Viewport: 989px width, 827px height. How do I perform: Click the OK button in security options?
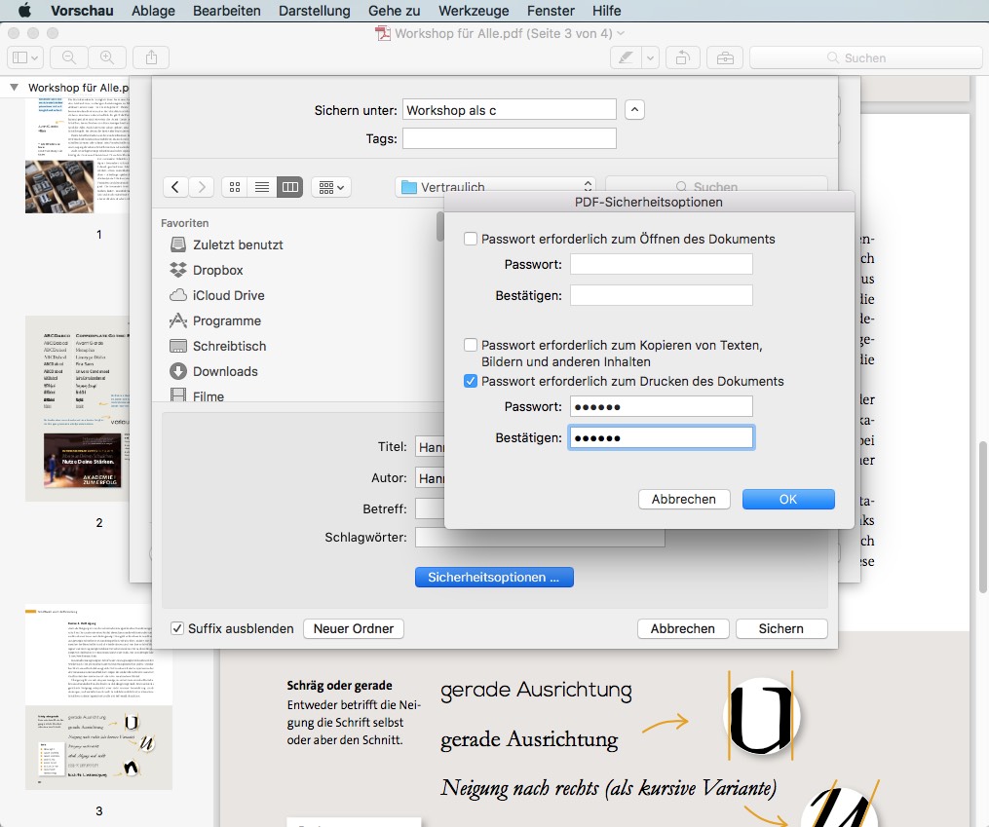click(789, 499)
